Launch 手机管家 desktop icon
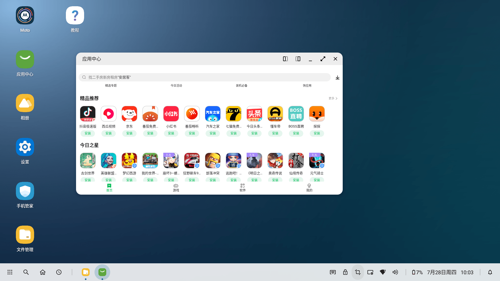The height and width of the screenshot is (281, 500). (x=25, y=191)
